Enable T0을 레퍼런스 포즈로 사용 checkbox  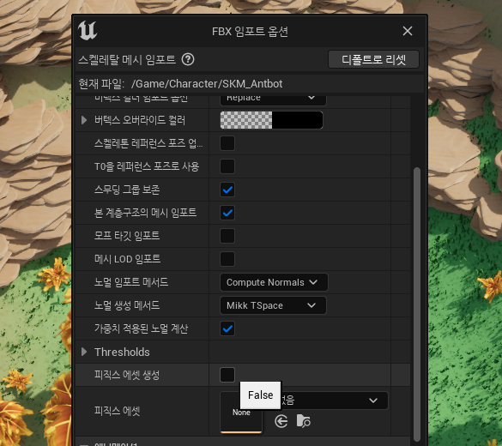point(227,166)
